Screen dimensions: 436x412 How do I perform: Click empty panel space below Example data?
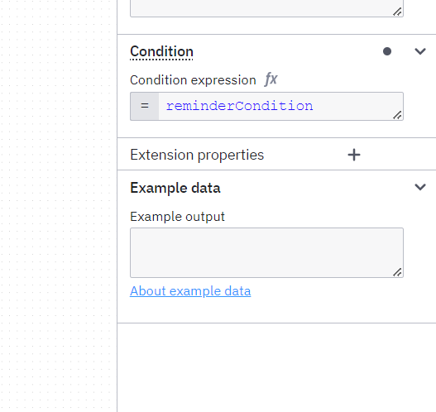pos(276,367)
